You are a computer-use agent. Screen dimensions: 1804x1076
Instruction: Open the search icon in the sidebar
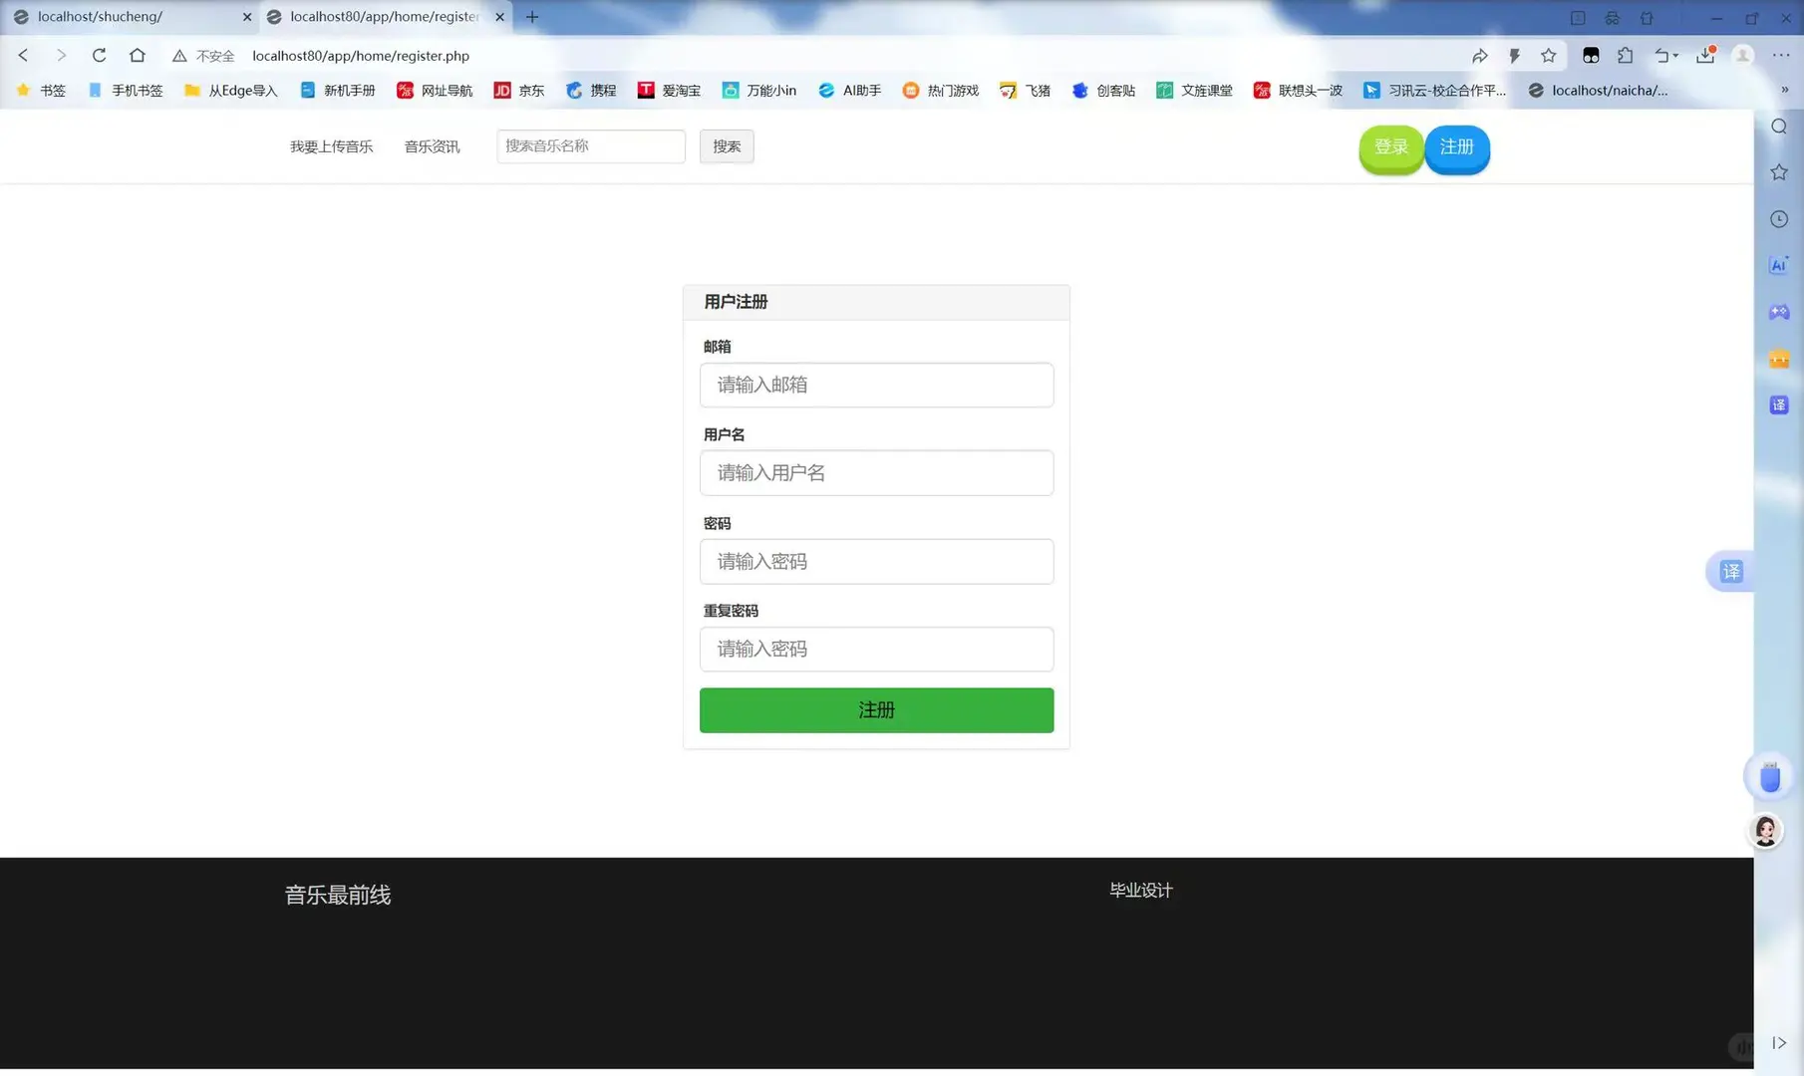tap(1778, 126)
